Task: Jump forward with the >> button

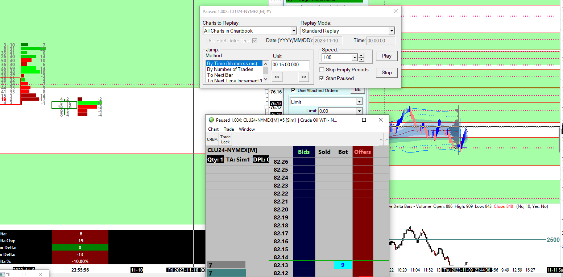Action: point(304,77)
